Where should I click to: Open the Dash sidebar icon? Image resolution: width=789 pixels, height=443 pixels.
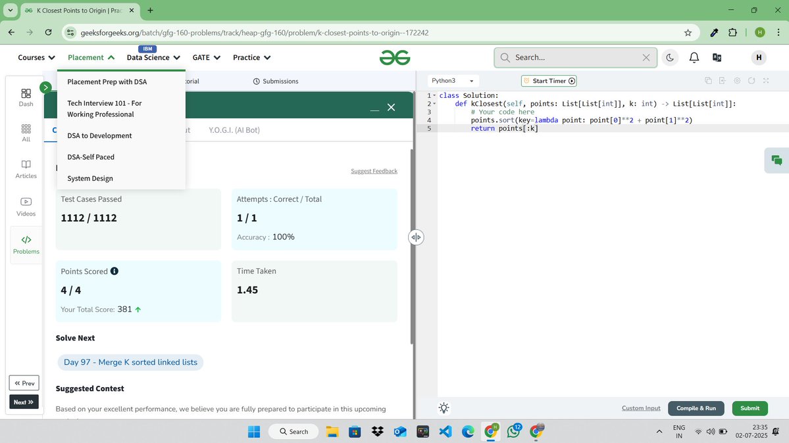[x=26, y=97]
